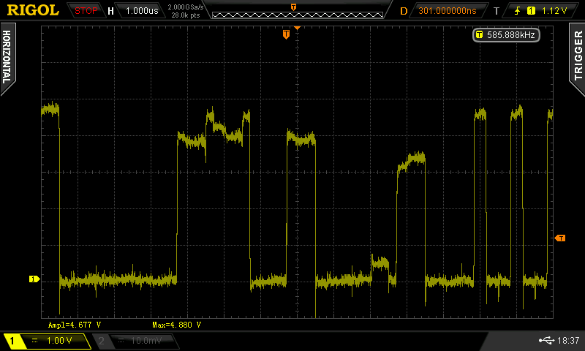Click the RIGOL logo

[33, 10]
